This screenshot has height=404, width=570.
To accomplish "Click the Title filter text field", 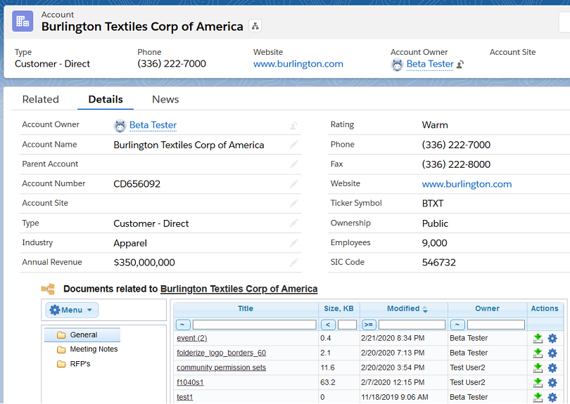I will click(x=254, y=325).
